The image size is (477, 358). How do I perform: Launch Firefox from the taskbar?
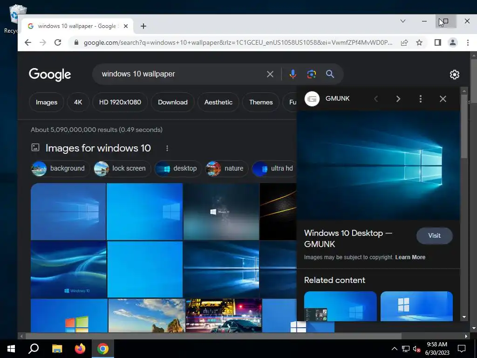80,349
